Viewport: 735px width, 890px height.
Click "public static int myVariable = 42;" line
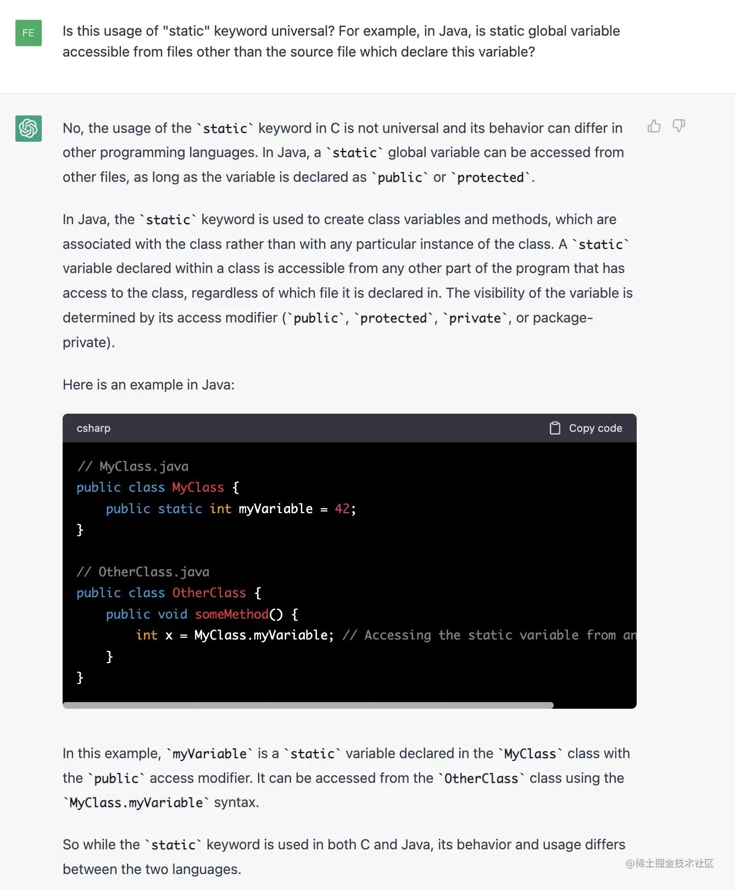231,509
